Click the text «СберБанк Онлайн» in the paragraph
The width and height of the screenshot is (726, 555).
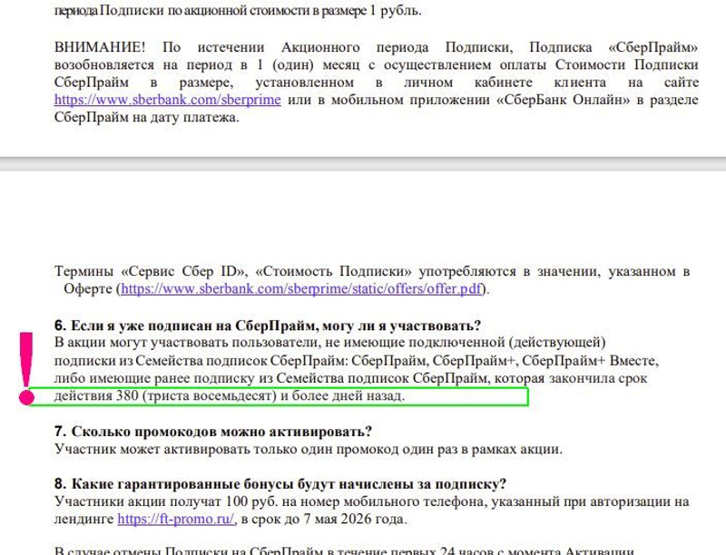coord(563,100)
